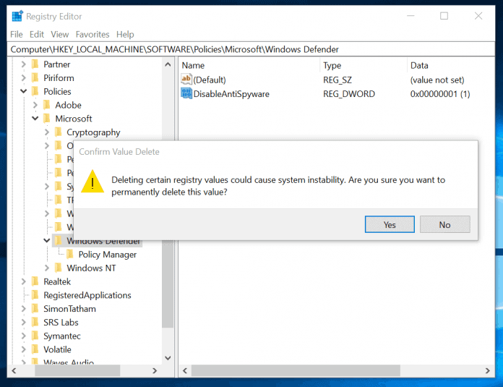Maximize the Registry Editor window
This screenshot has height=387, width=503.
point(444,16)
